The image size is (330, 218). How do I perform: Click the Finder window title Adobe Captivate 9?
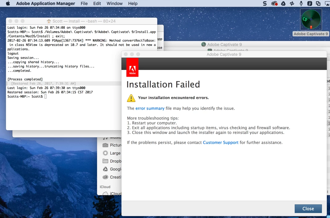pyautogui.click(x=225, y=44)
